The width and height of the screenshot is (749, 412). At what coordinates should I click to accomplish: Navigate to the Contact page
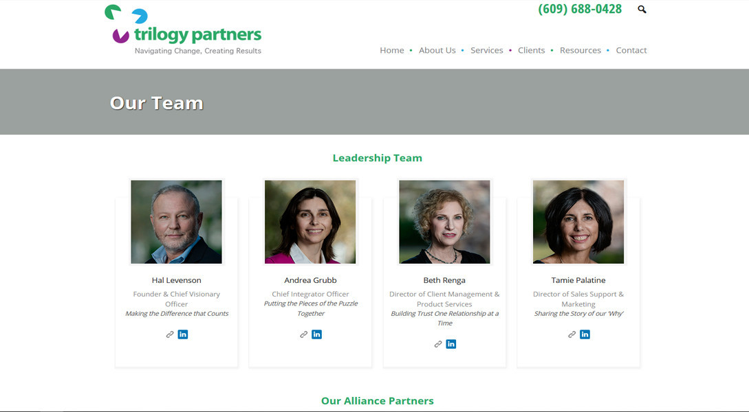click(631, 50)
